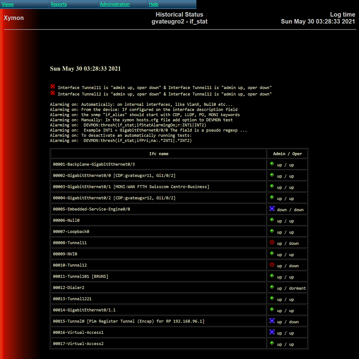Click the 00003-GigabitEthernet0/1 Swisscom row text
359x359 pixels.
(x=131, y=187)
